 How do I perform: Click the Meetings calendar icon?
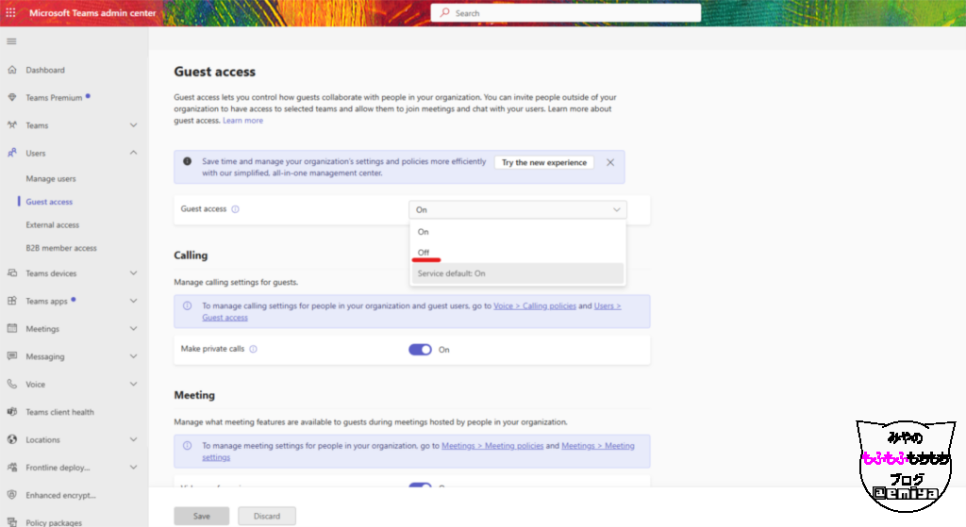[11, 328]
